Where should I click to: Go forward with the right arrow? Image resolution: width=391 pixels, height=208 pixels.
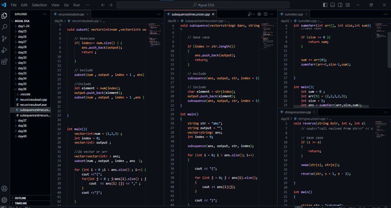tap(110, 5)
